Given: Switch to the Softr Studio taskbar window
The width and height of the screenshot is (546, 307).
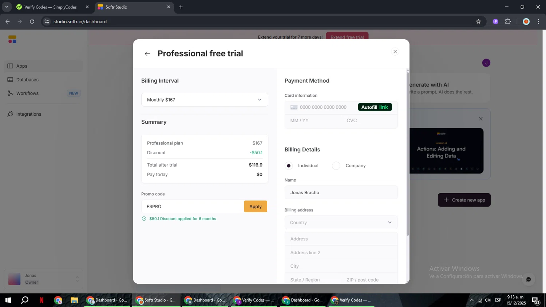Looking at the screenshot, I should pos(156,300).
